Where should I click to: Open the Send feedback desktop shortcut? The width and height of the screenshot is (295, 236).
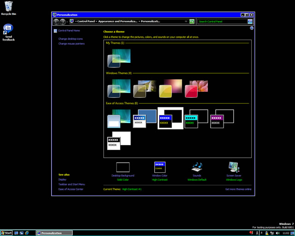pos(8,32)
